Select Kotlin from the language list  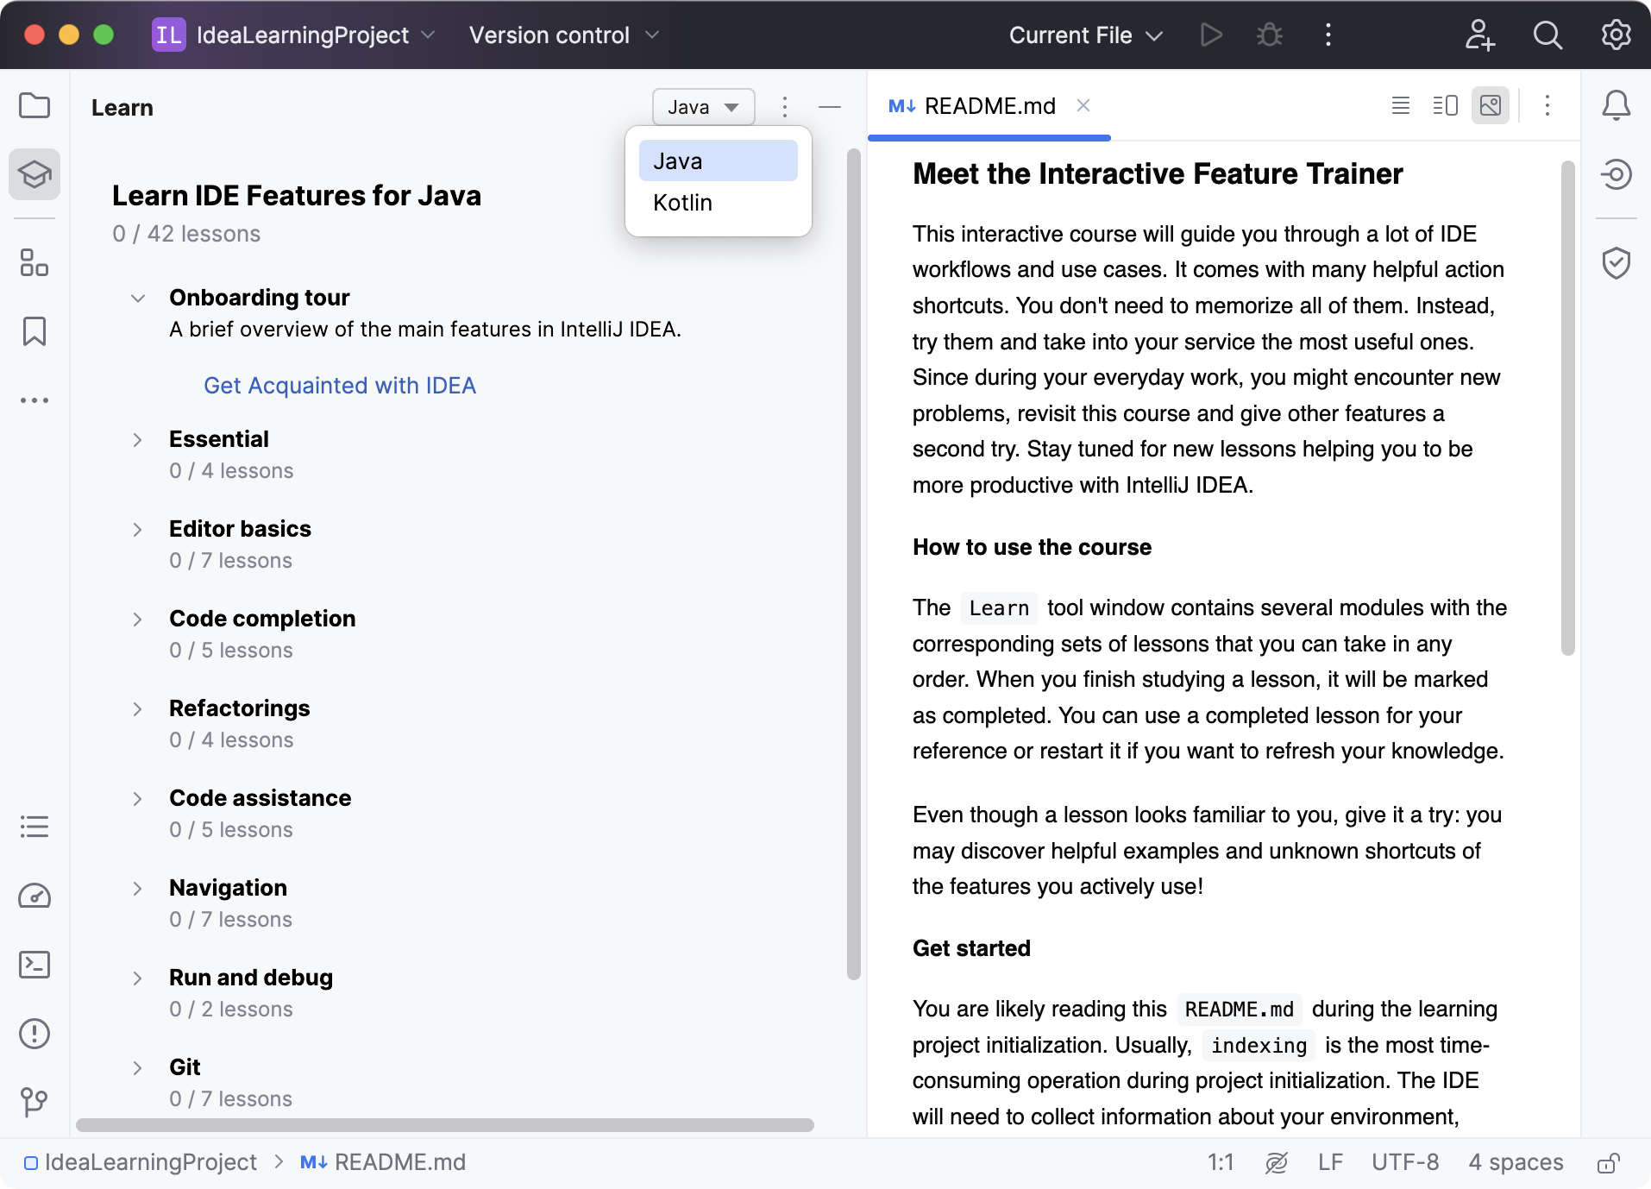(683, 203)
